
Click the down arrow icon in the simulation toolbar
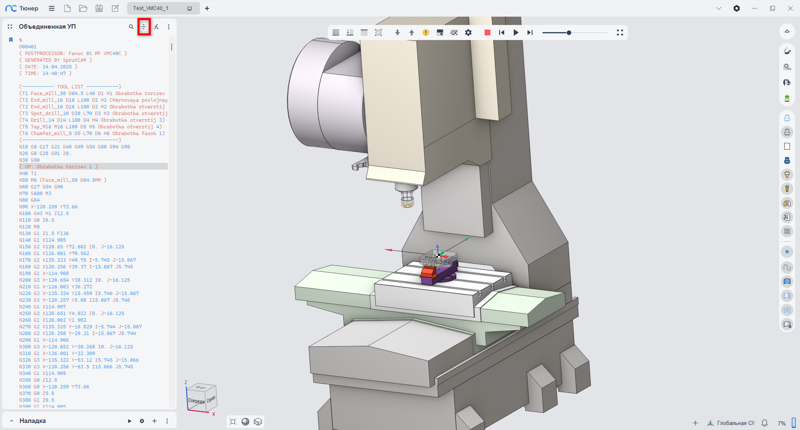click(x=397, y=32)
